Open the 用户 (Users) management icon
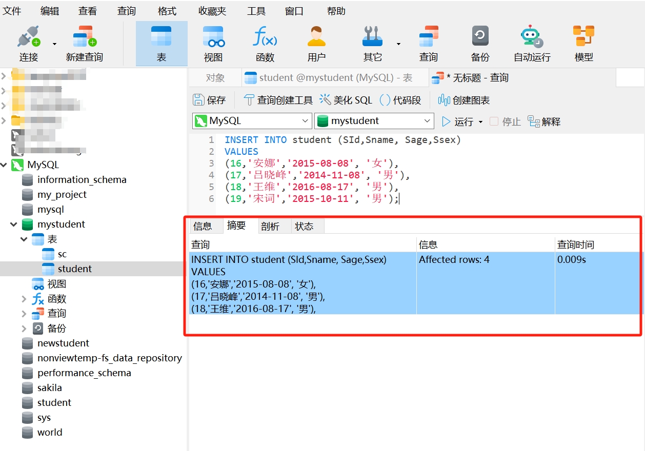 click(316, 42)
